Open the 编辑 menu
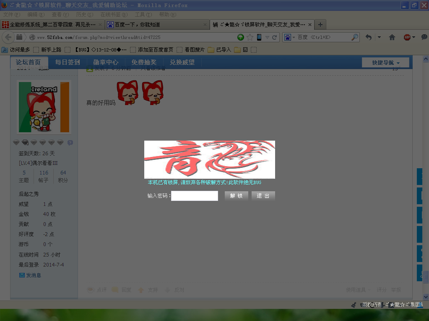429x321 pixels. pyautogui.click(x=36, y=15)
